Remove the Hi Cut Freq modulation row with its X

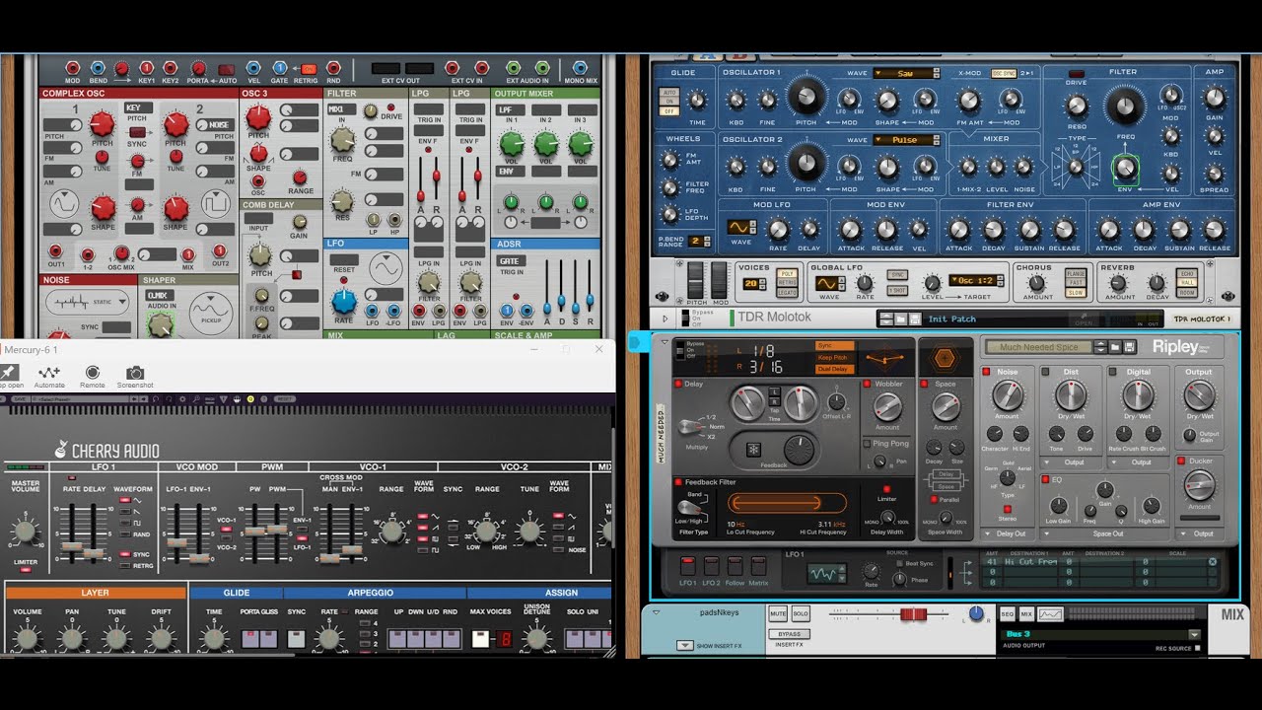1212,561
